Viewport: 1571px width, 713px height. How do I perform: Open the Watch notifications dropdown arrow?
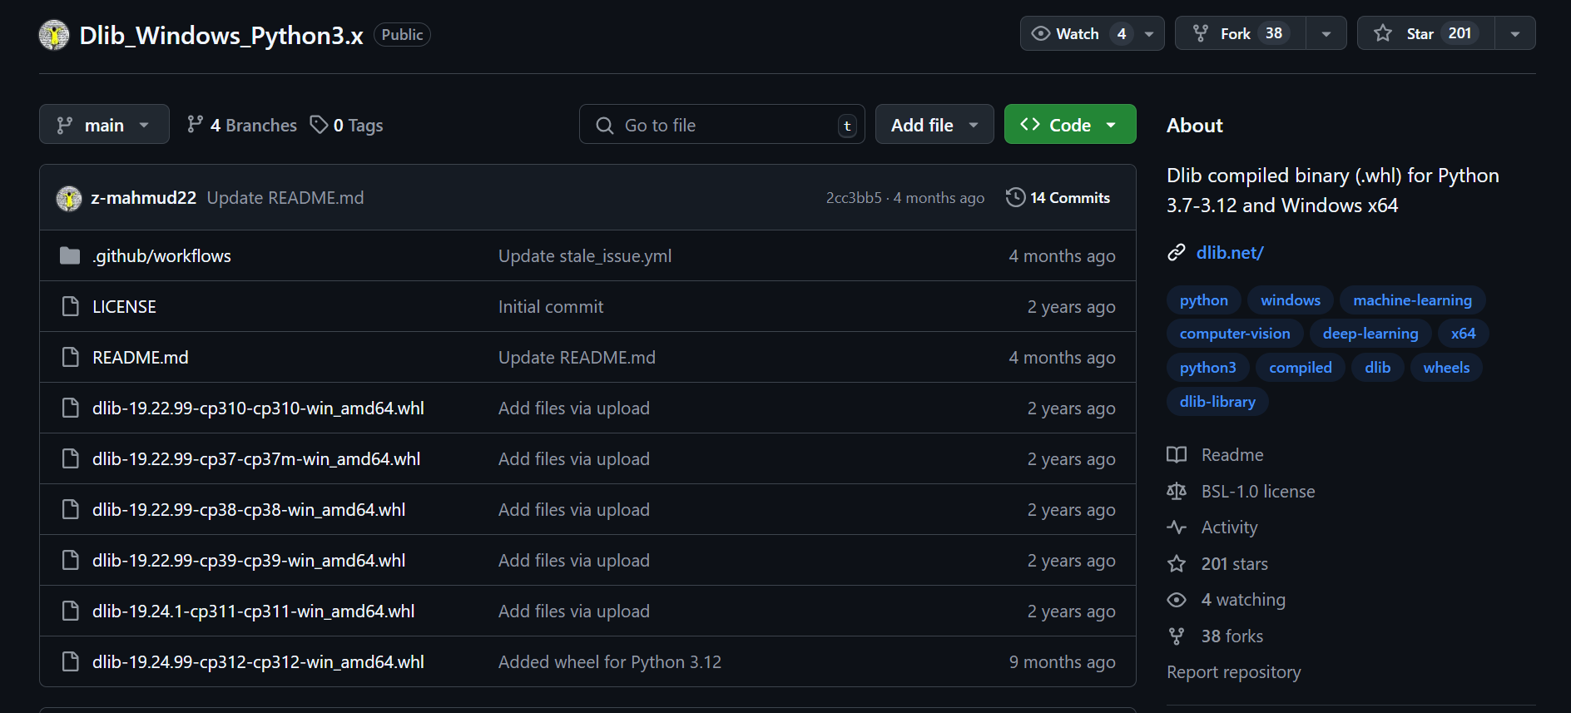[1149, 33]
